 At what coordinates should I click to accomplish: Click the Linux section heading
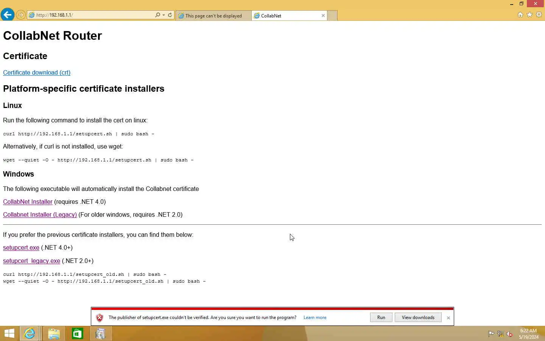coord(12,105)
